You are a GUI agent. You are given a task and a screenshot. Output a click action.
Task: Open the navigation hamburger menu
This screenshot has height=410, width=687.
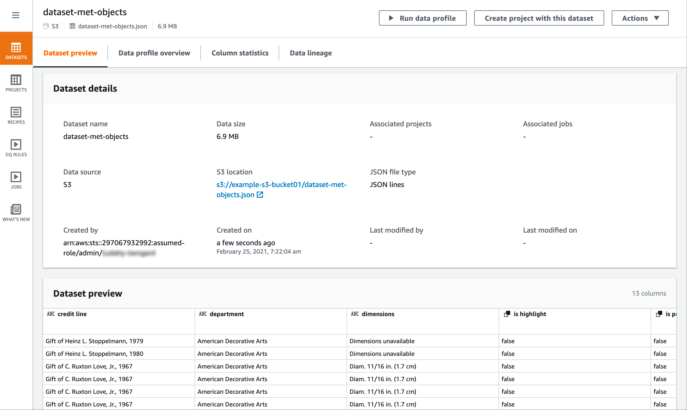click(16, 15)
